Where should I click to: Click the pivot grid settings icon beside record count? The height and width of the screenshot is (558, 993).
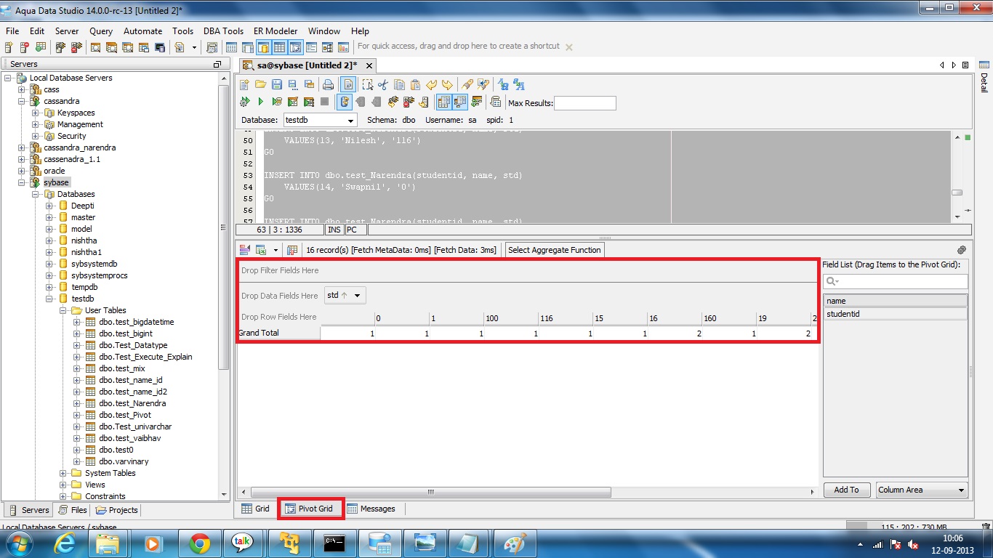coord(292,250)
